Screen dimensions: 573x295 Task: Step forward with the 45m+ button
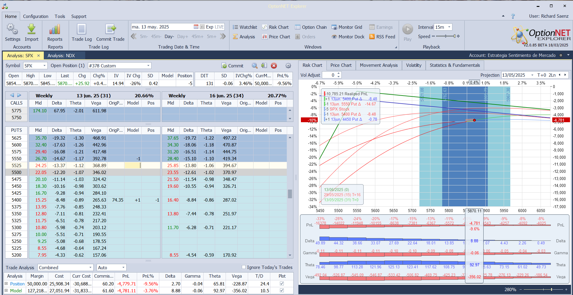pyautogui.click(x=197, y=36)
